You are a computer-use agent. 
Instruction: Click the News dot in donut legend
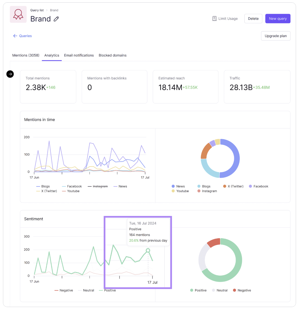pos(173,186)
